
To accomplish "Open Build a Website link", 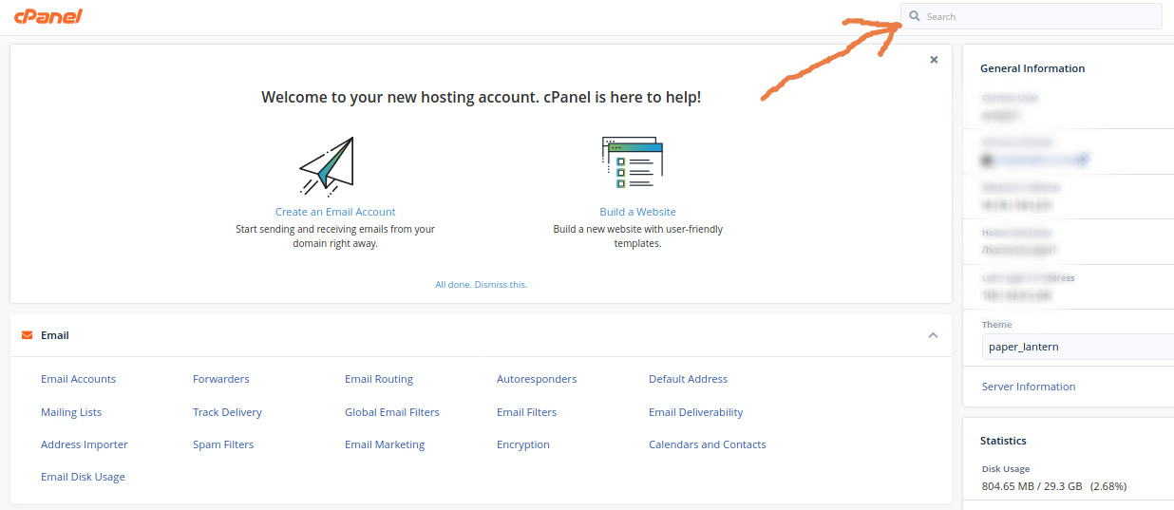I will 637,212.
